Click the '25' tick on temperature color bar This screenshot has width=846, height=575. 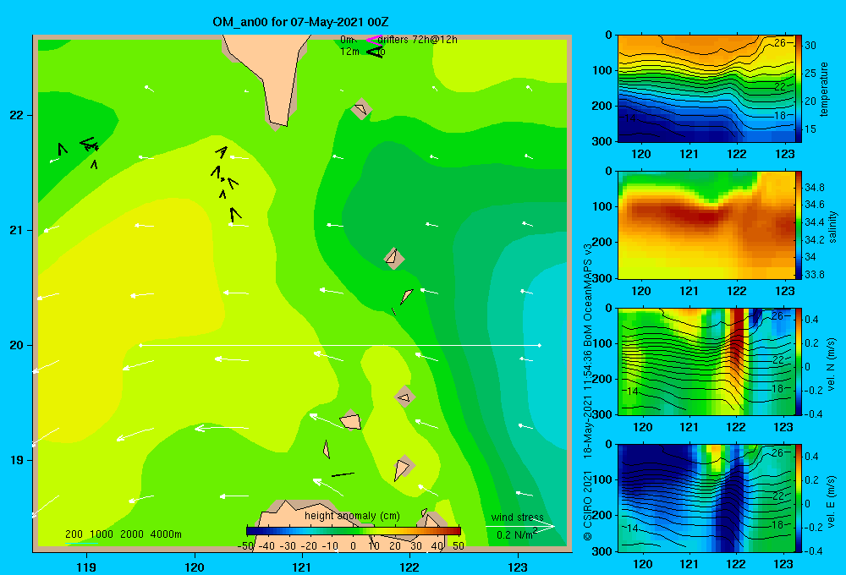(810, 74)
